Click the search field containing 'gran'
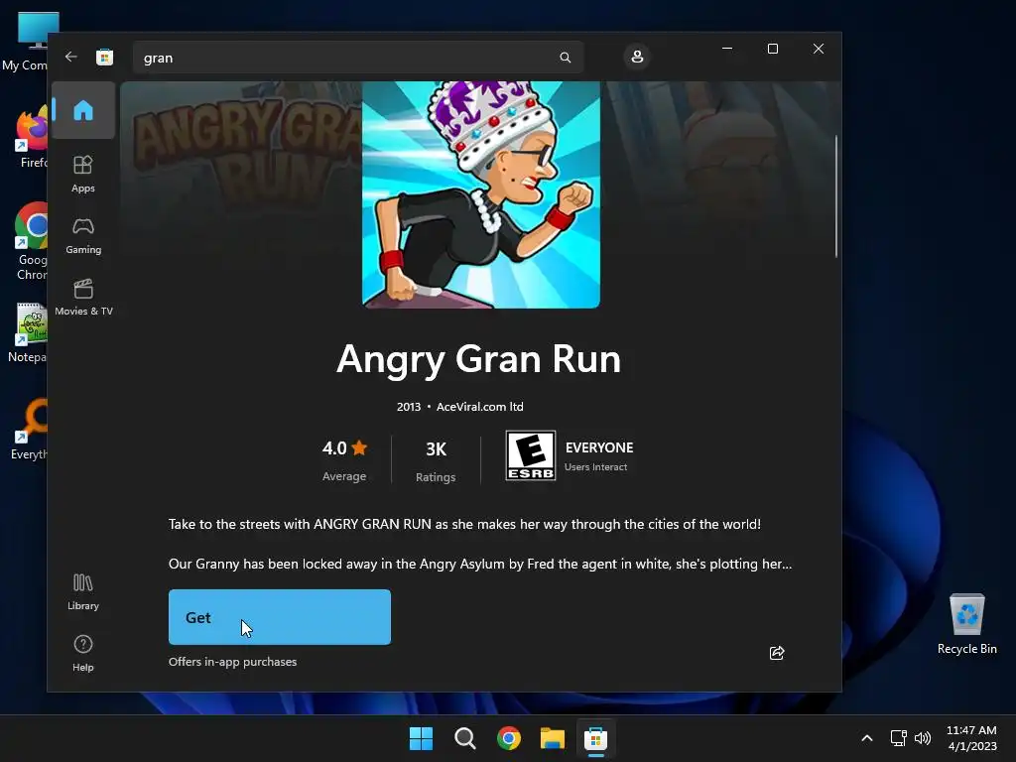 (358, 58)
